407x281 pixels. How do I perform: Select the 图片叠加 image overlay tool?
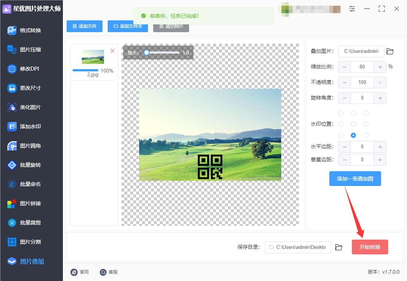(x=26, y=261)
